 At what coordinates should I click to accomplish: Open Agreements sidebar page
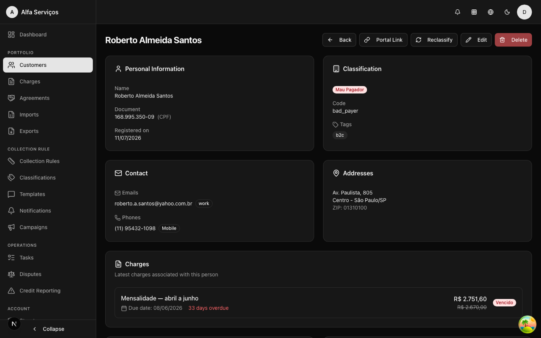[x=48, y=98]
